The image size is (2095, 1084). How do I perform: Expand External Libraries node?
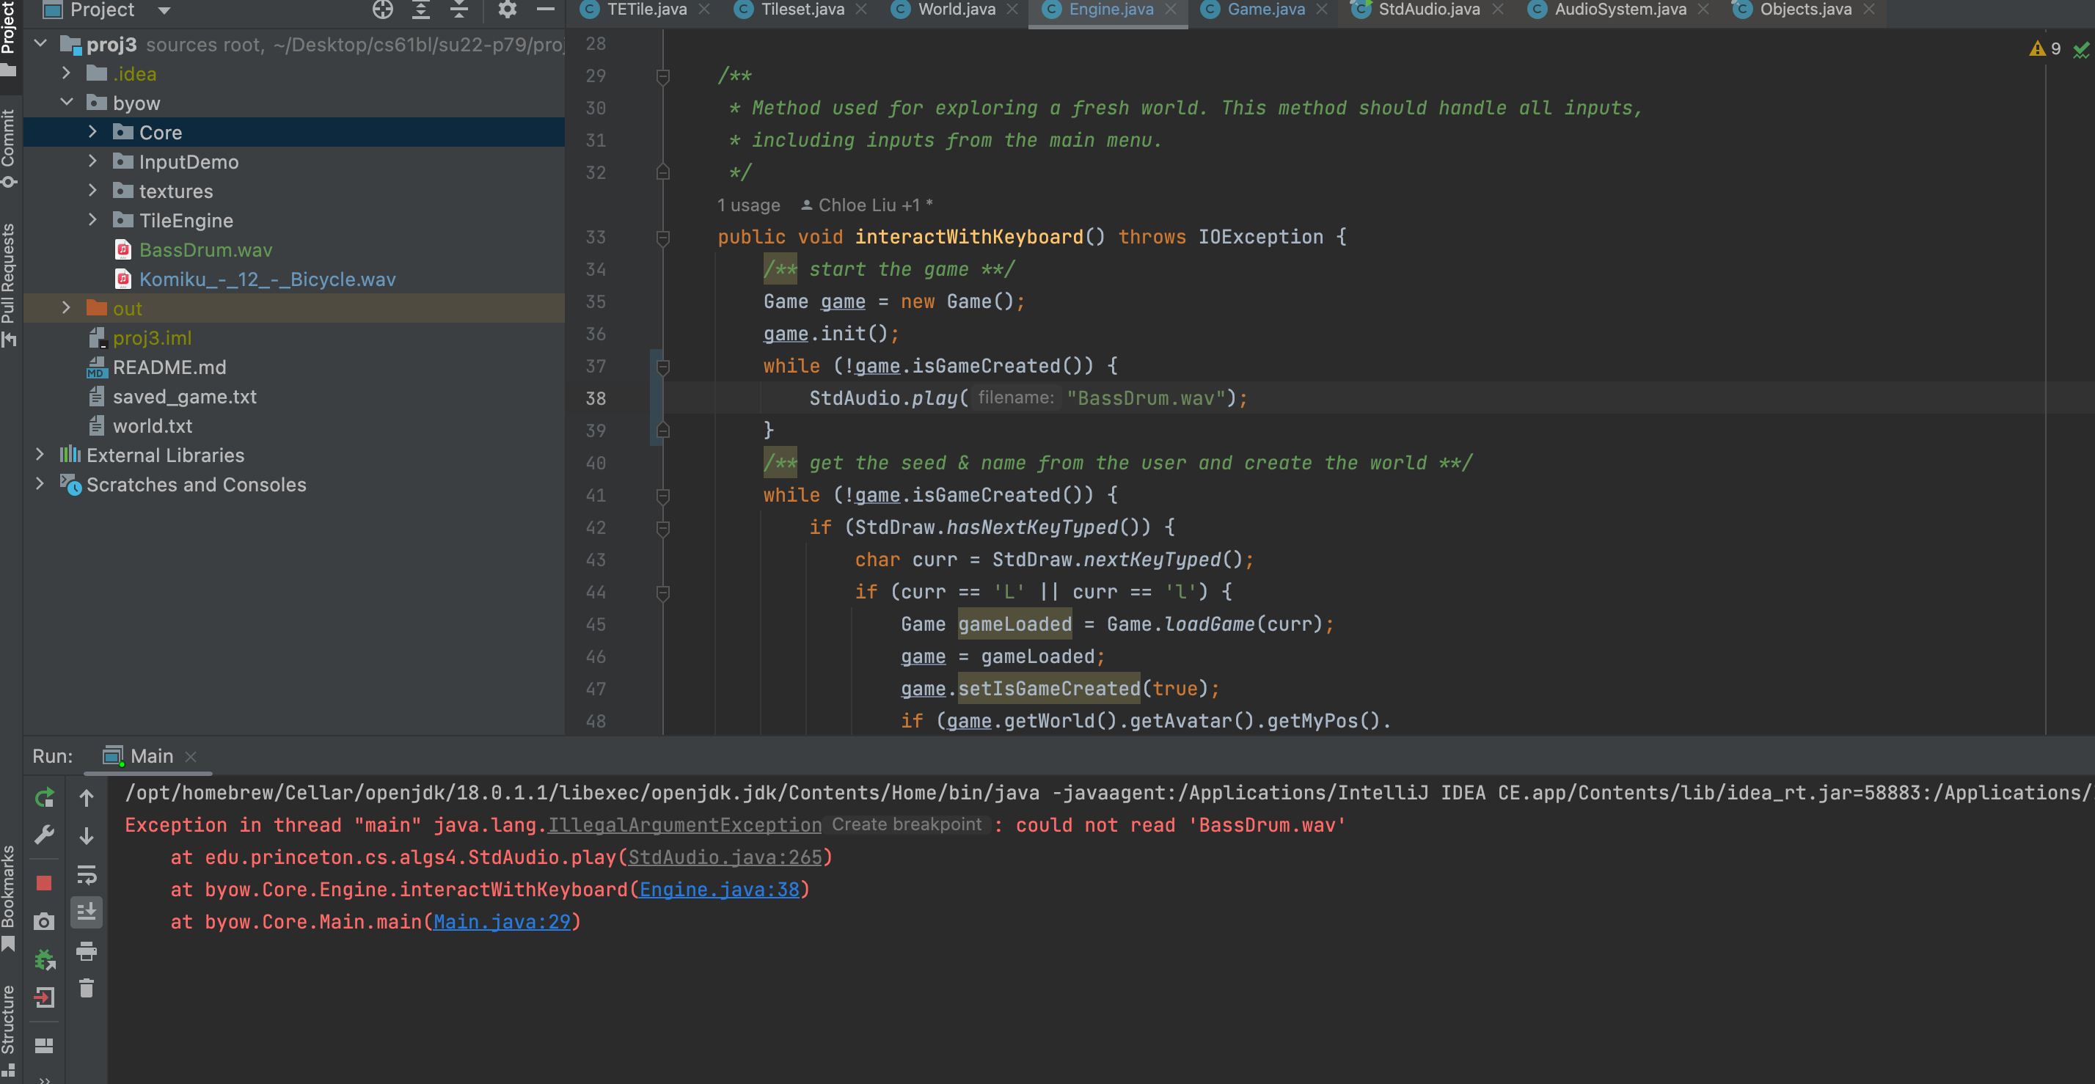tap(40, 455)
